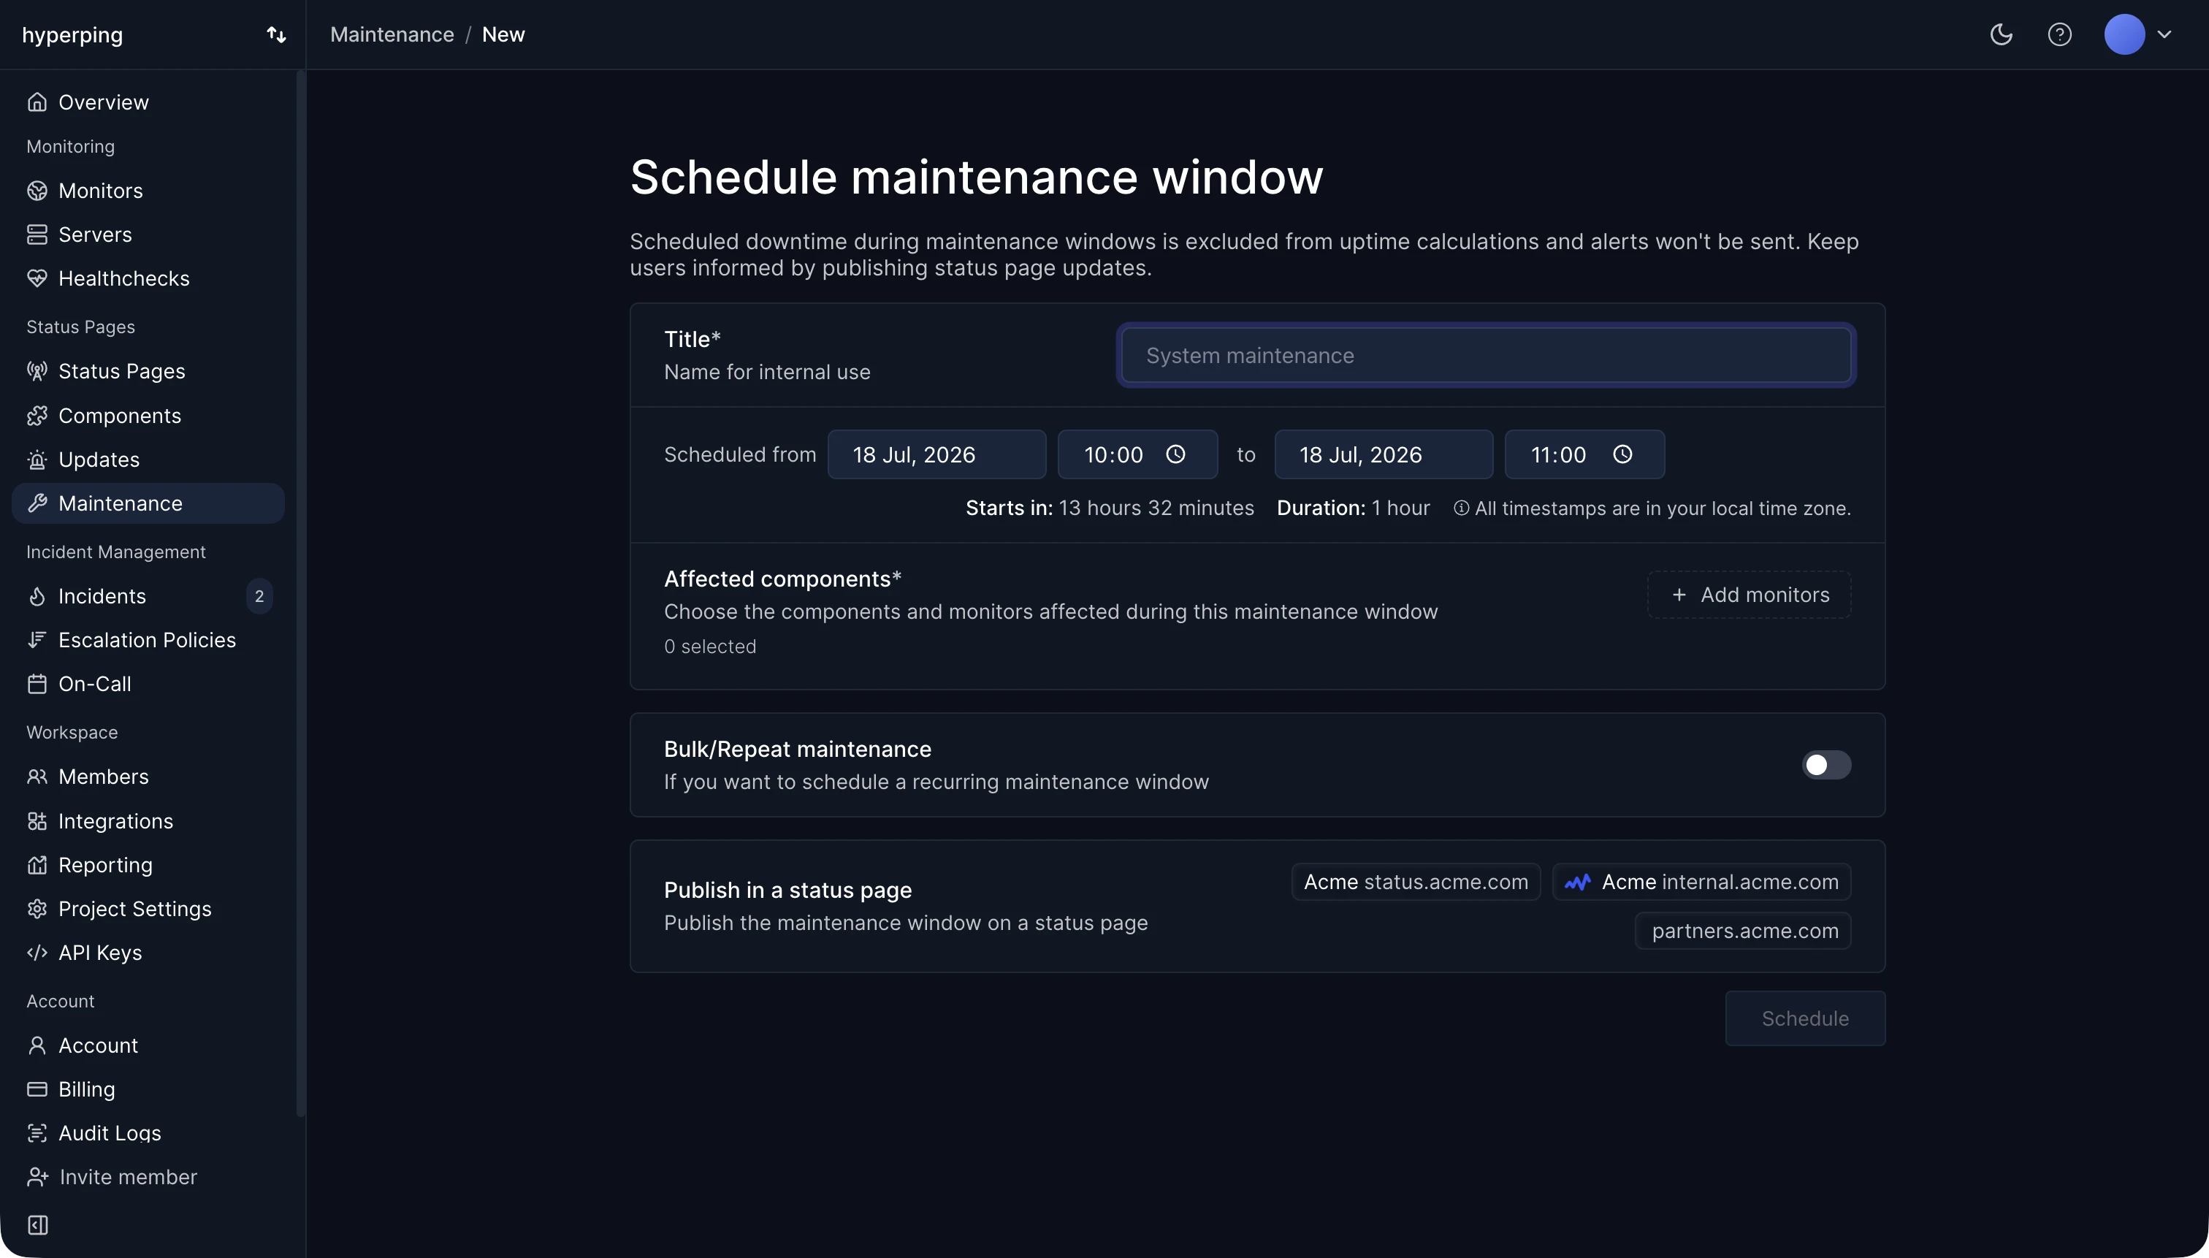Click the Incidents count badge 2
Viewport: 2209px width, 1258px height.
pyautogui.click(x=259, y=596)
